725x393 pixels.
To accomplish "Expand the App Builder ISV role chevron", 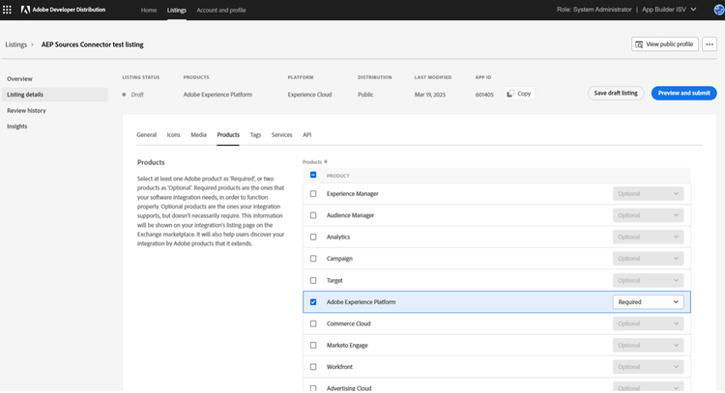I will click(693, 10).
